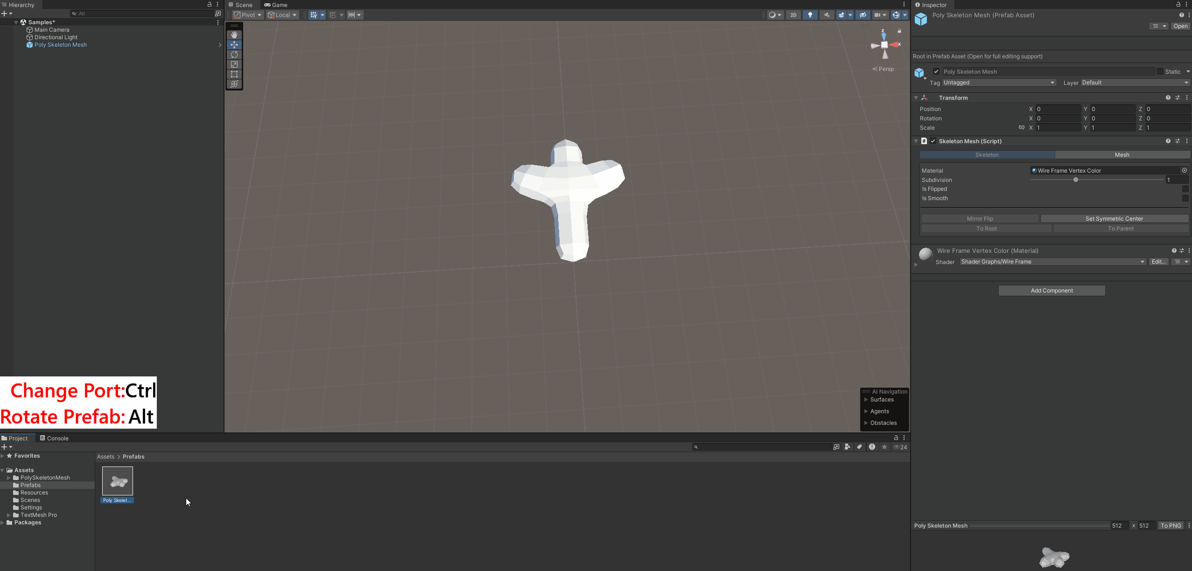Unmute scene audio in the Scene toolbar
Viewport: 1192px width, 571px height.
(827, 15)
